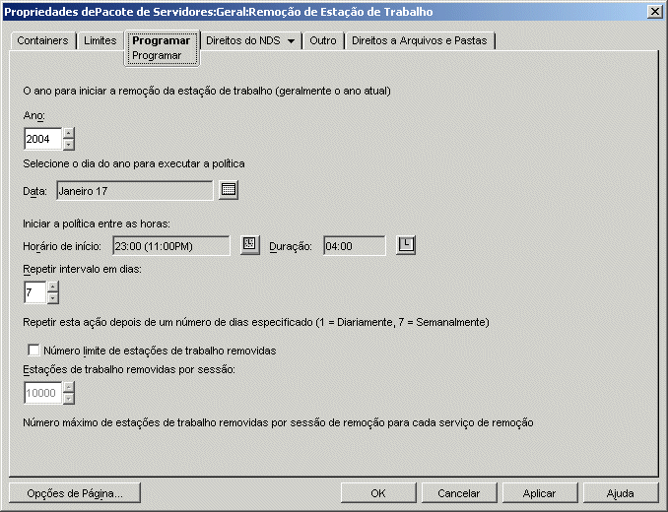Viewport: 668px width, 512px height.
Task: Click the disabled 10000 sessions field
Action: [43, 393]
